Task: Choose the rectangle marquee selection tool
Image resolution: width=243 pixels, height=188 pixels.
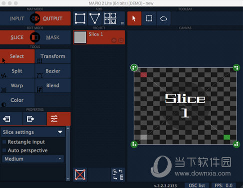Action: [149, 18]
